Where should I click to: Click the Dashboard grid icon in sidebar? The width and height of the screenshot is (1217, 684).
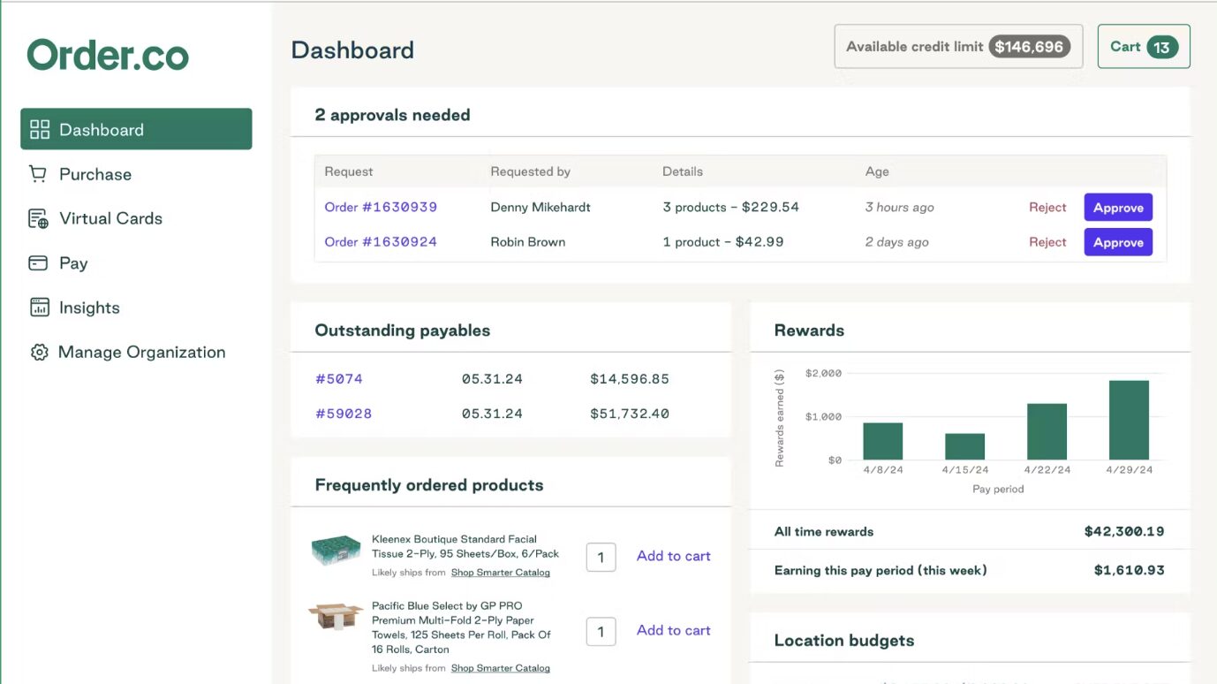[x=40, y=130]
